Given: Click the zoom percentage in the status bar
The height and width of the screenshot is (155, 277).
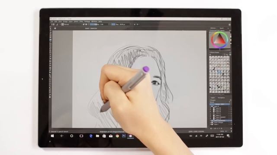Looking at the screenshot, I should point(222,131).
